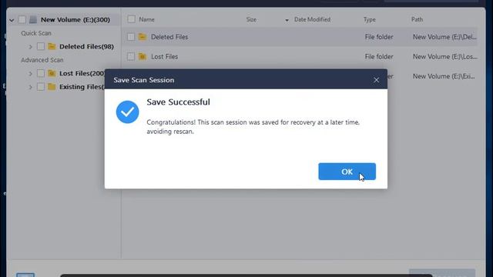Collapse the New Volume (E:) tree node
This screenshot has width=493, height=277.
point(12,20)
